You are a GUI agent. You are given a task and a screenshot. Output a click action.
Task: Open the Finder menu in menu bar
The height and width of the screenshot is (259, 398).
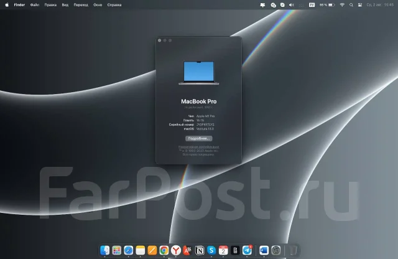pos(19,5)
